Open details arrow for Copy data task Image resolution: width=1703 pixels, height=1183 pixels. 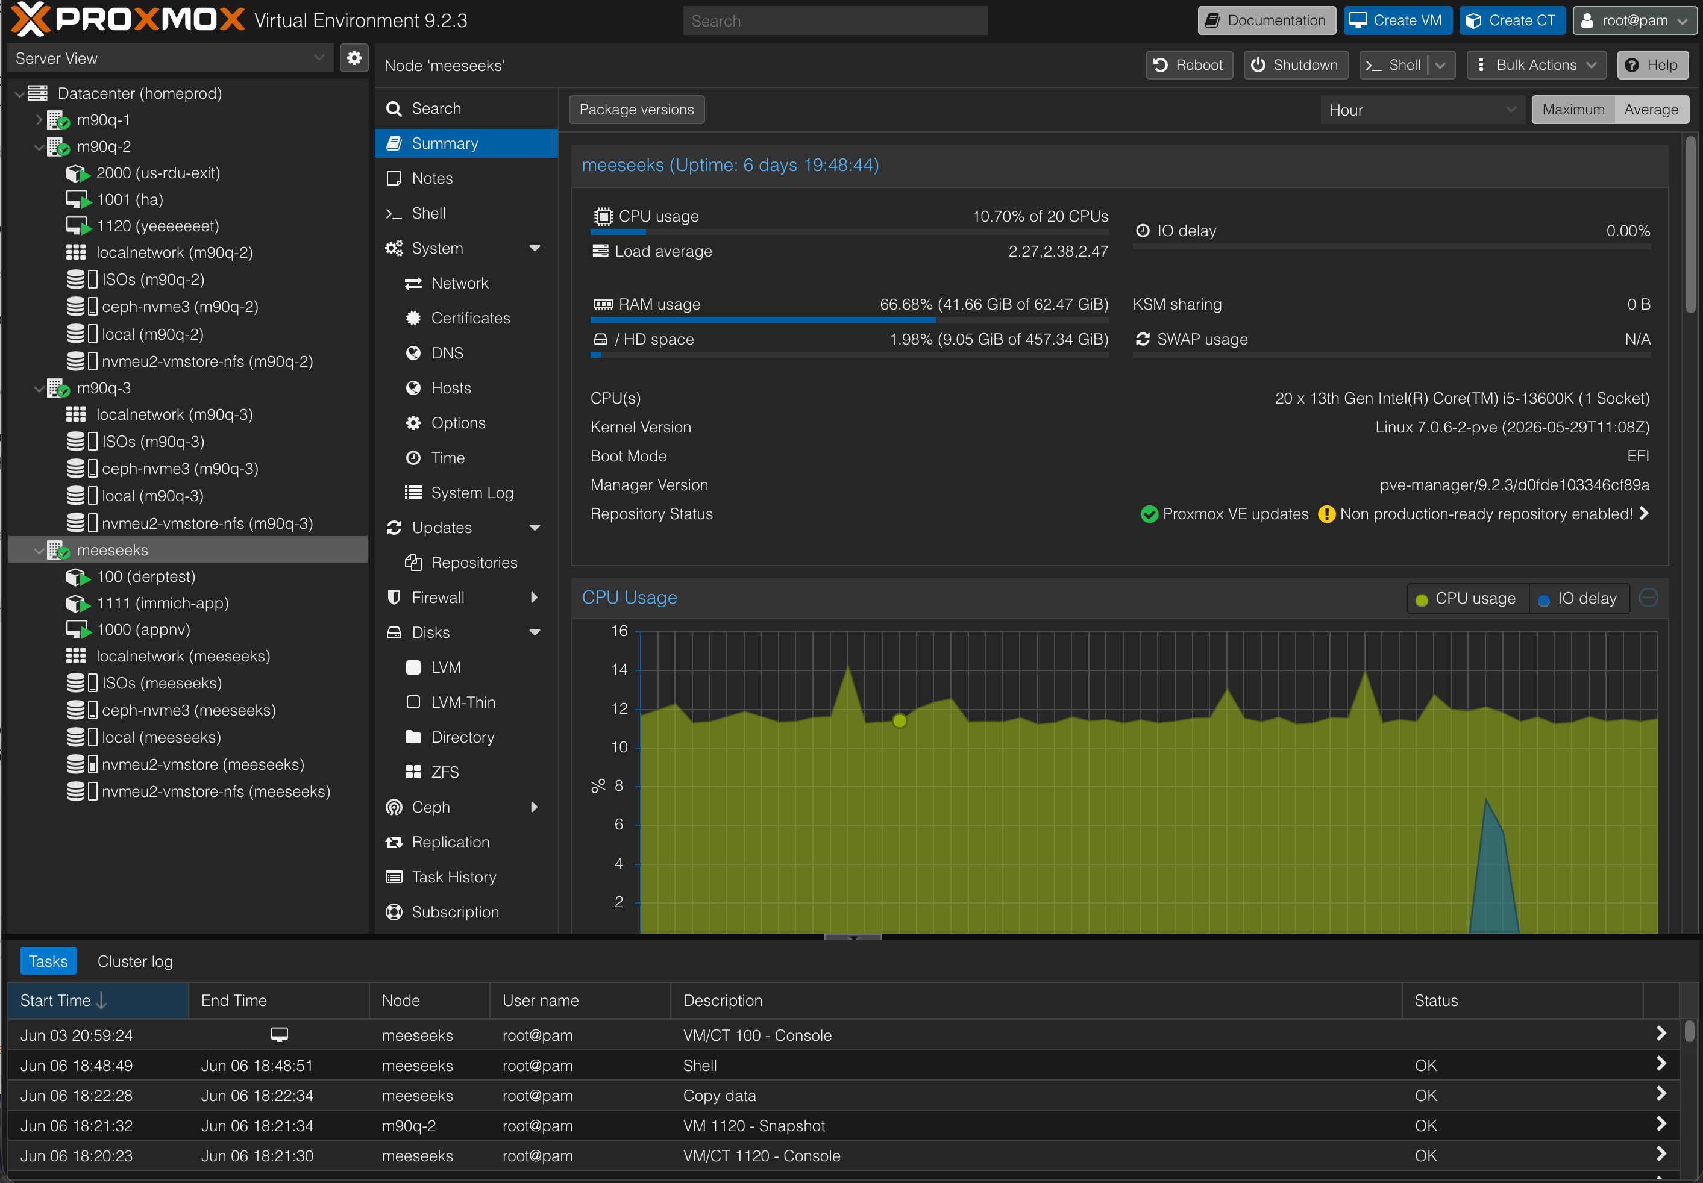[x=1661, y=1095]
